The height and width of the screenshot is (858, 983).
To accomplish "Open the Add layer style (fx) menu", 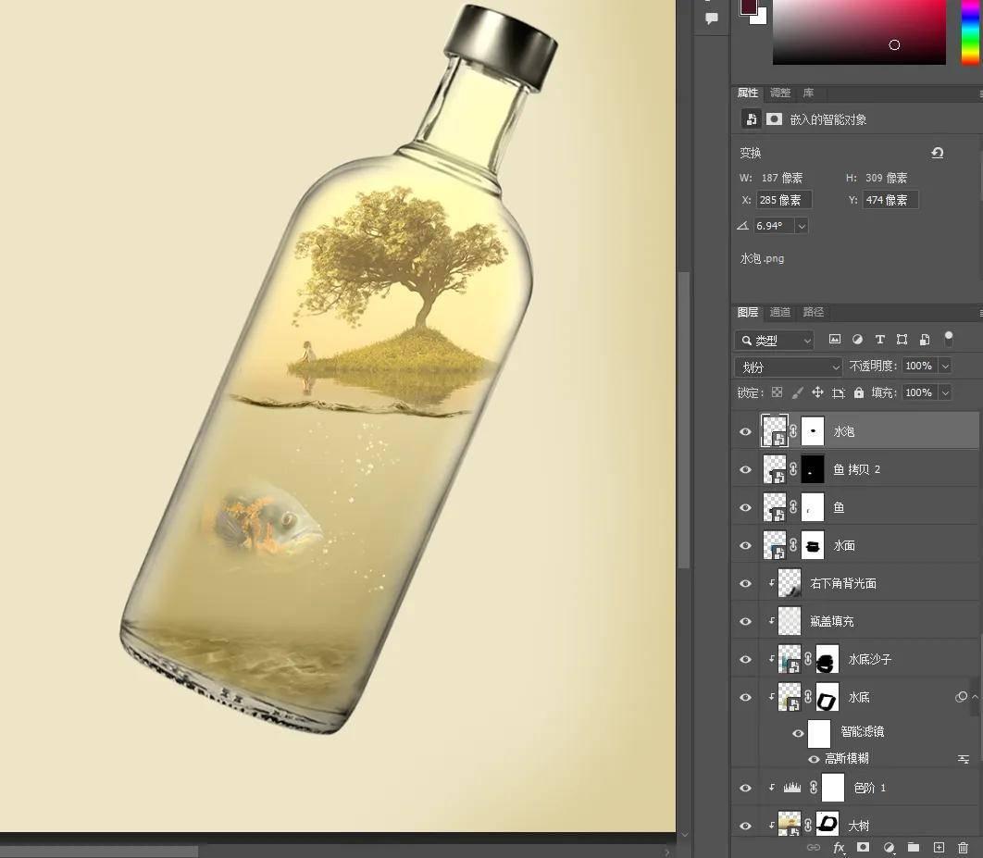I will pyautogui.click(x=839, y=847).
